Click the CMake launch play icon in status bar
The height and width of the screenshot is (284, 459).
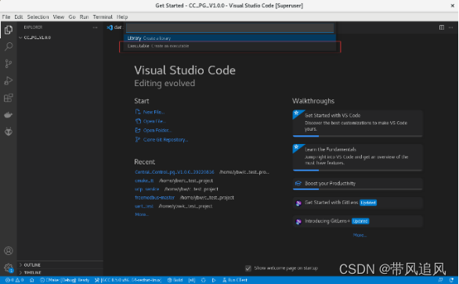[214, 280]
